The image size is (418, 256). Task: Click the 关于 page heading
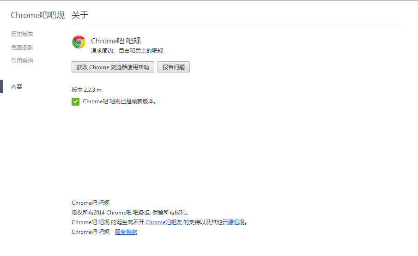80,15
